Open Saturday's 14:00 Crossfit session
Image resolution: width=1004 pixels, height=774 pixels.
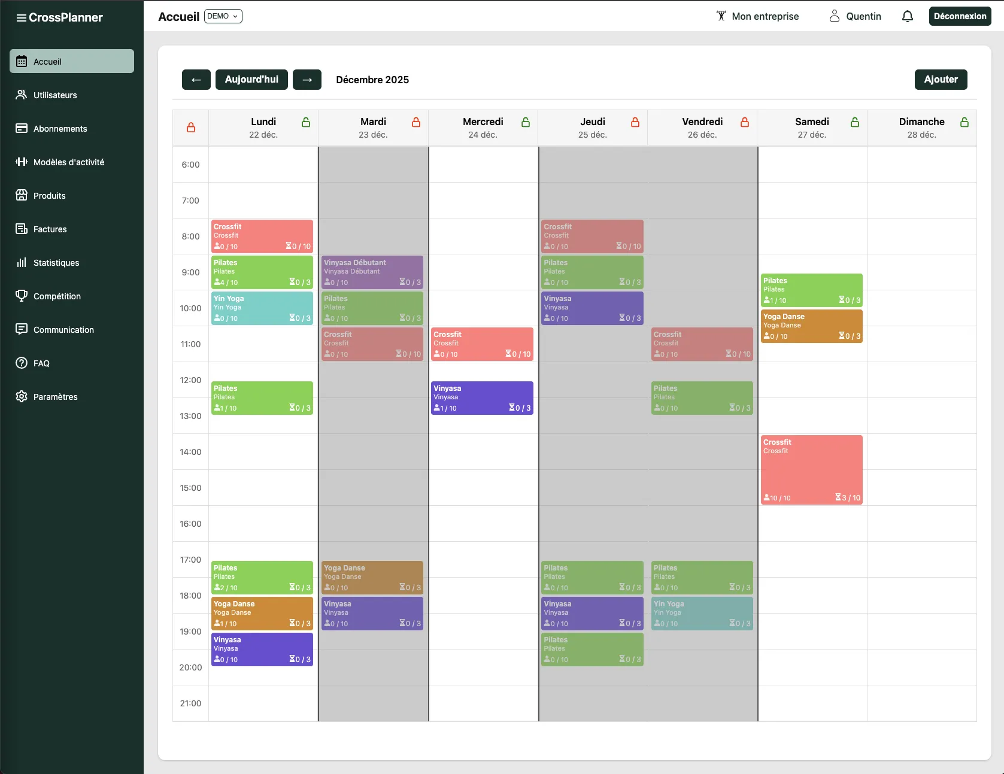(x=811, y=470)
